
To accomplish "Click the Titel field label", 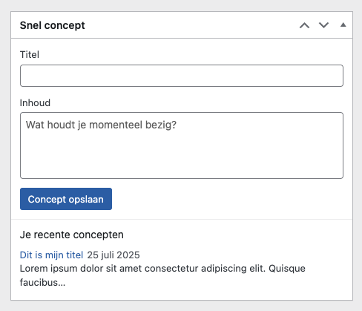I will point(30,54).
